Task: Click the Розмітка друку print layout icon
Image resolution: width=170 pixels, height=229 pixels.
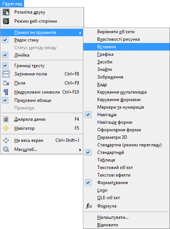Action: (x=6, y=12)
